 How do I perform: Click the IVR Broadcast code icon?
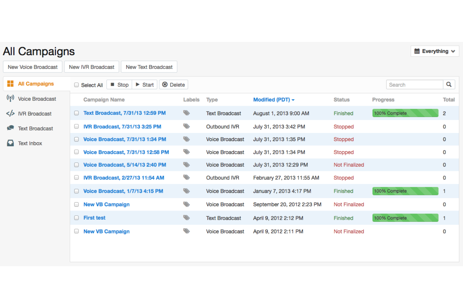point(10,114)
